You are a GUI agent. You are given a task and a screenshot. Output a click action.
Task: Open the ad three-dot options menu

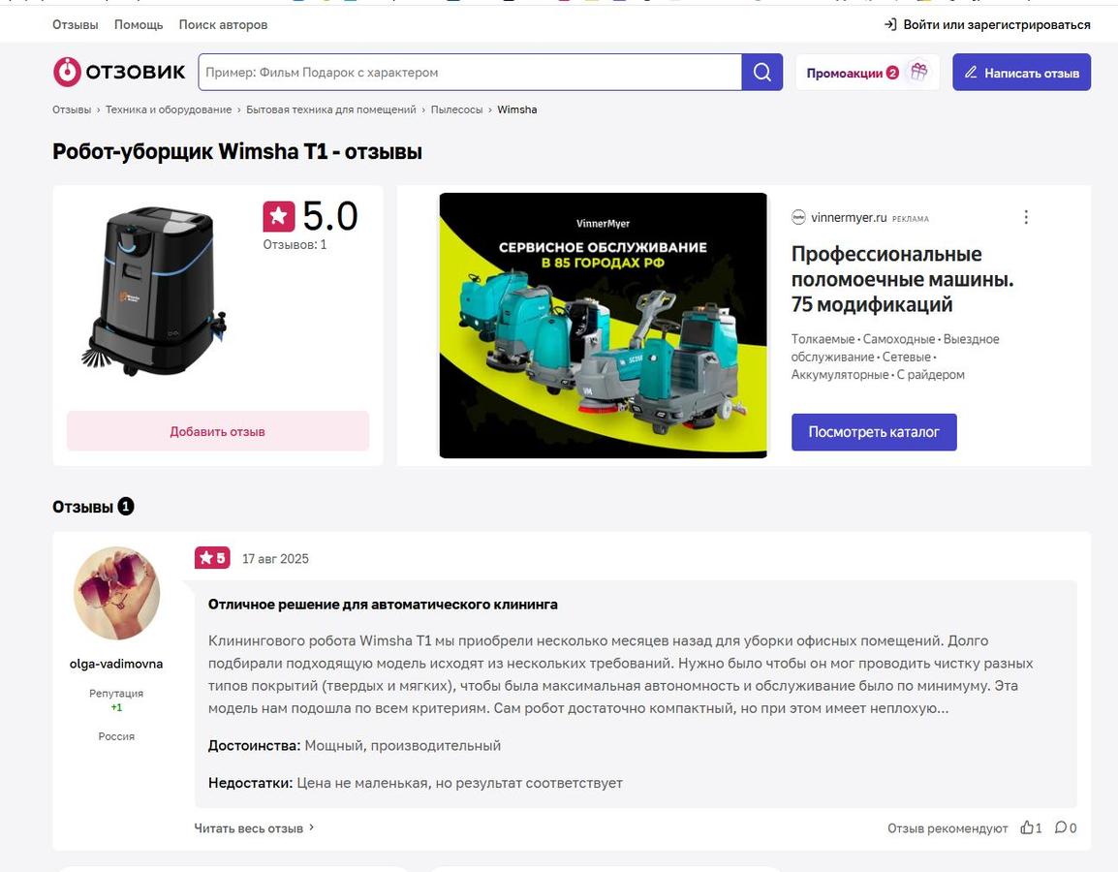(1026, 217)
